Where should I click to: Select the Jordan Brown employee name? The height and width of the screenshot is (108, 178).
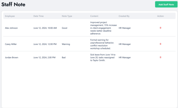[12, 57]
